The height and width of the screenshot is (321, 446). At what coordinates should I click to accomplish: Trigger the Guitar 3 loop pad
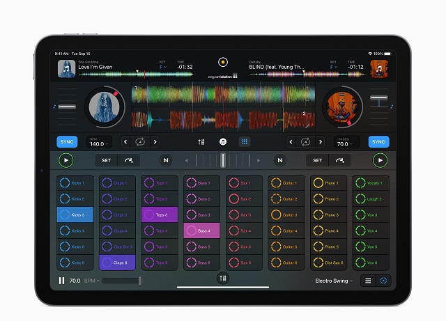click(x=286, y=214)
